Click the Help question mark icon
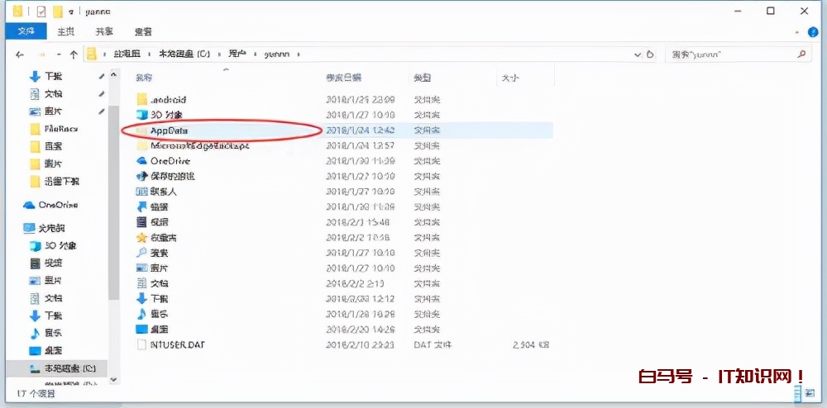This screenshot has width=827, height=408. click(x=811, y=32)
